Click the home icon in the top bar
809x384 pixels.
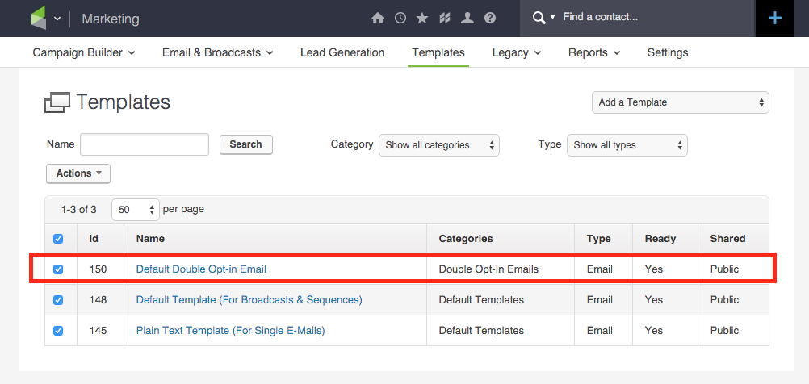click(377, 18)
